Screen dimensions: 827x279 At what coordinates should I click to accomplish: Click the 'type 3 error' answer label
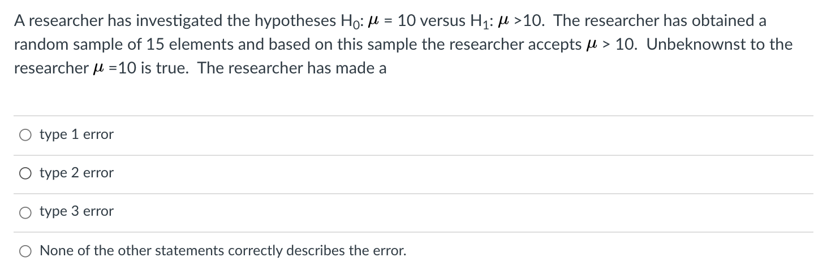pyautogui.click(x=76, y=212)
